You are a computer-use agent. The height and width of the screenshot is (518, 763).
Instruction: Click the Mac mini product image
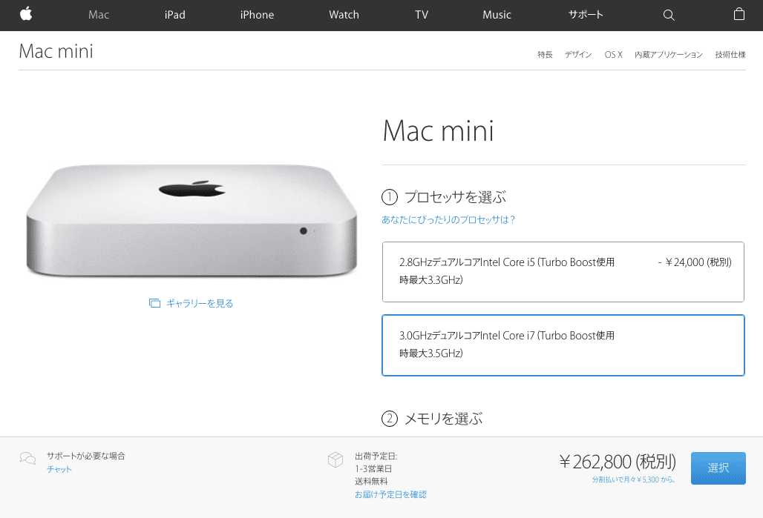(191, 221)
